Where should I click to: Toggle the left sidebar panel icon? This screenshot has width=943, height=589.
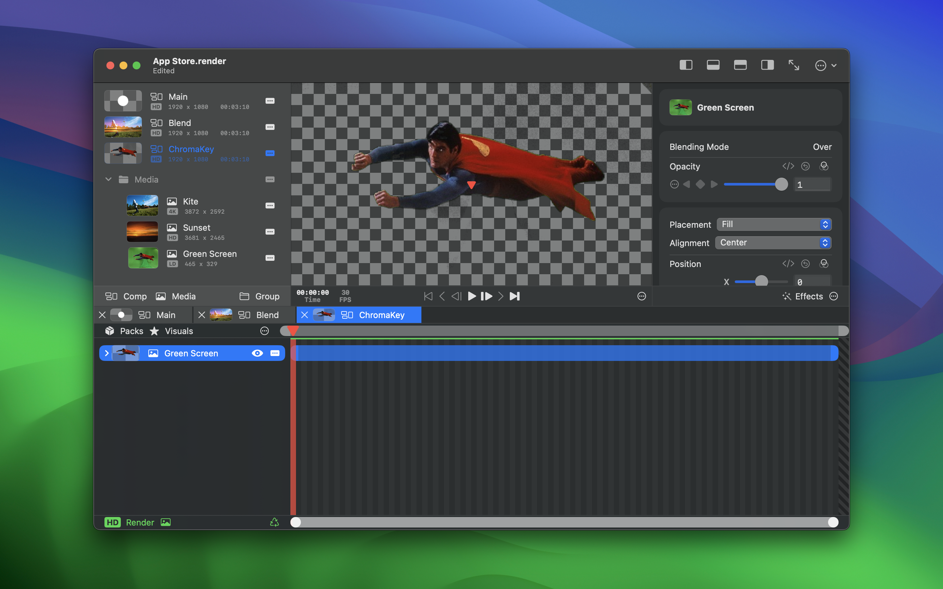tap(686, 65)
